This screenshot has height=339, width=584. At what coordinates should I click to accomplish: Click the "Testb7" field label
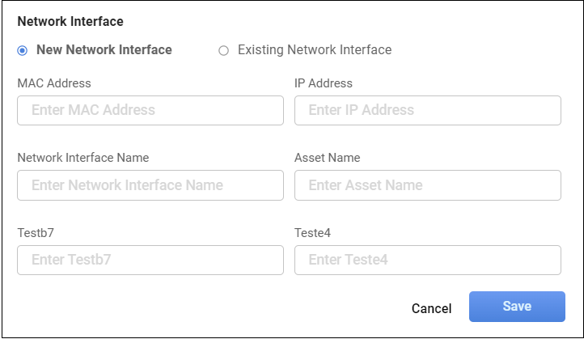click(x=36, y=233)
